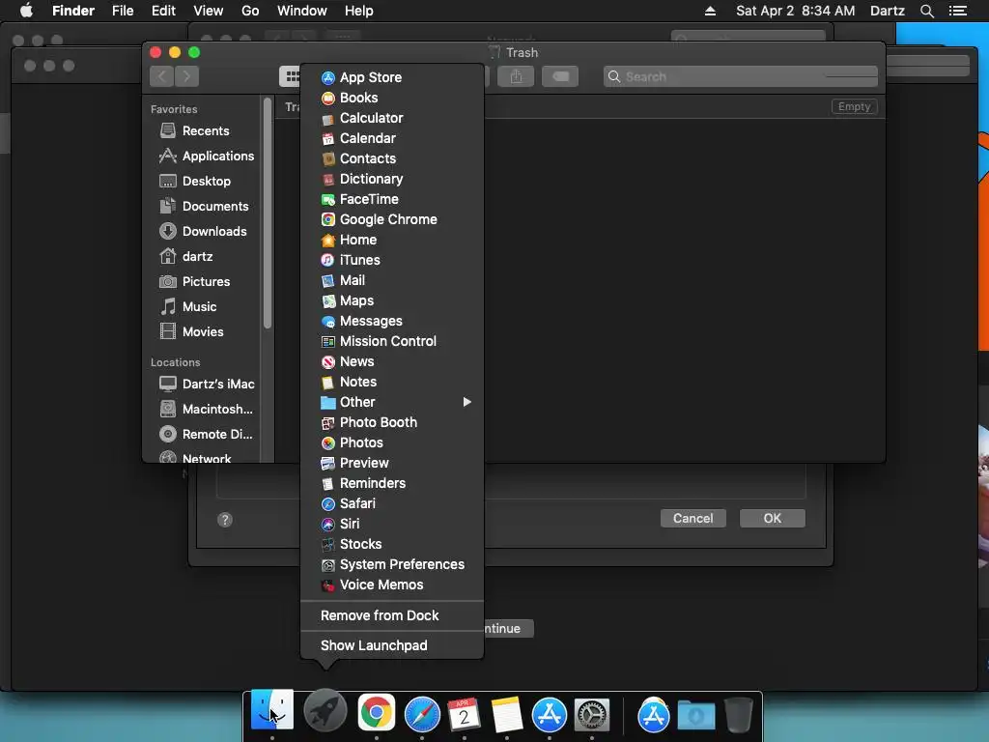Image resolution: width=989 pixels, height=742 pixels.
Task: Go forward in the Trash window
Action: (x=186, y=76)
